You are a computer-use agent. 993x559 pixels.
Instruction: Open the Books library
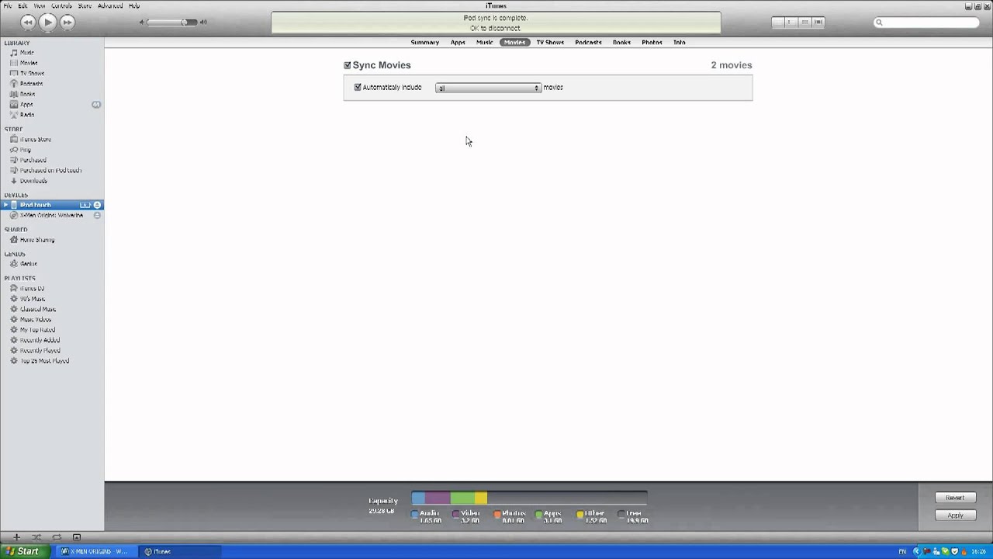[27, 94]
